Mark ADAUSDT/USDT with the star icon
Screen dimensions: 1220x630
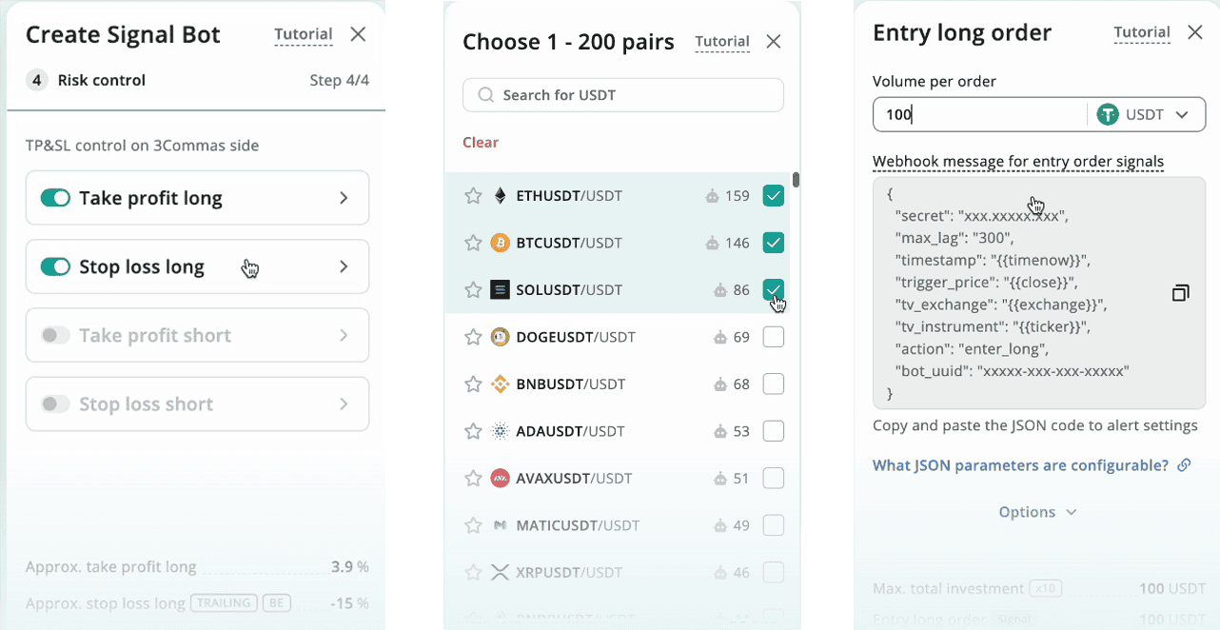point(473,431)
